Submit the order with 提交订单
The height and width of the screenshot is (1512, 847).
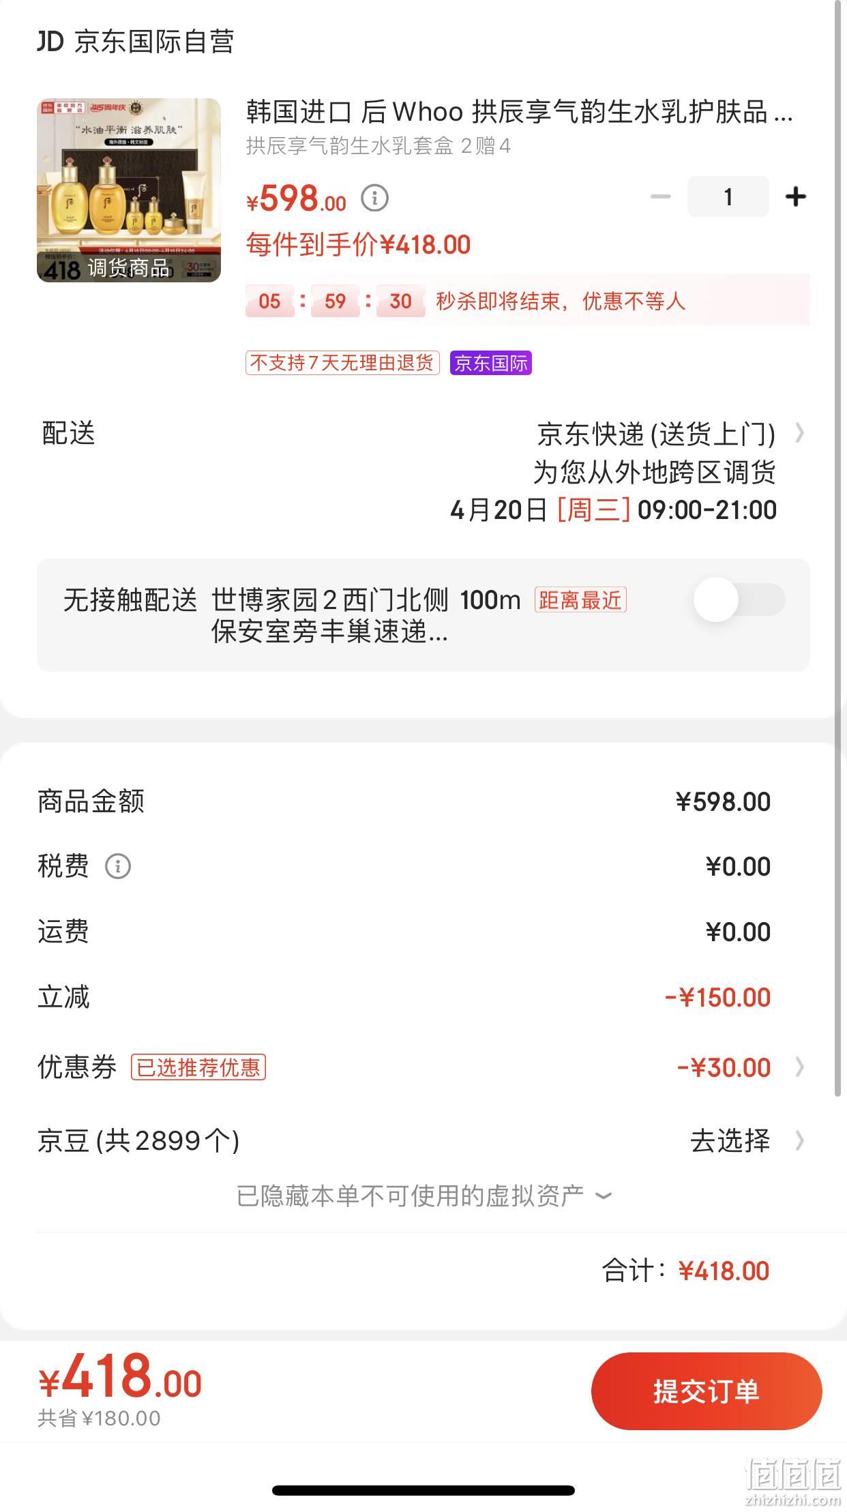click(x=707, y=1391)
